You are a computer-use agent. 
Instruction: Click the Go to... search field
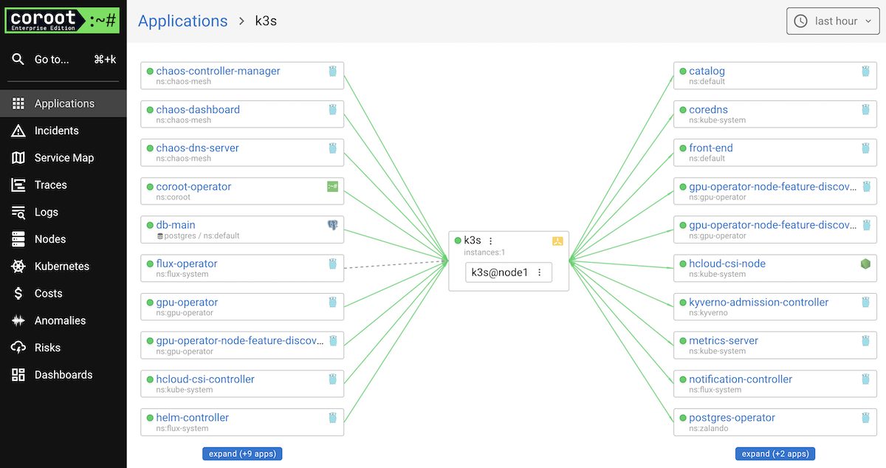[52, 60]
